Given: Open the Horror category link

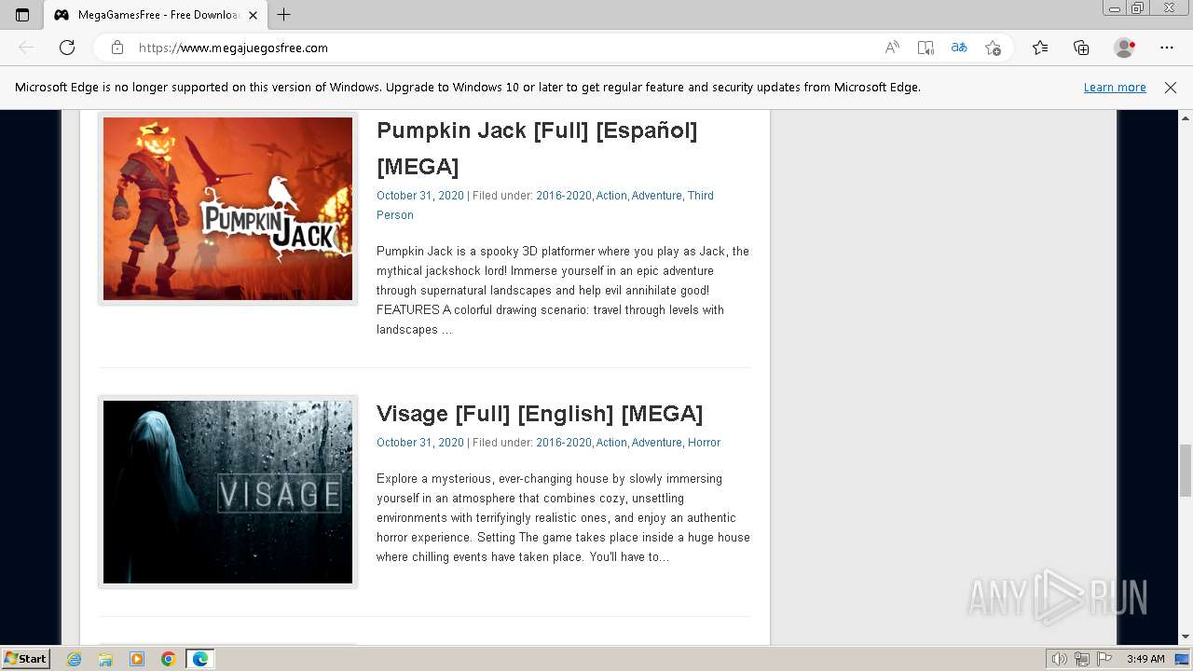Looking at the screenshot, I should click(704, 443).
